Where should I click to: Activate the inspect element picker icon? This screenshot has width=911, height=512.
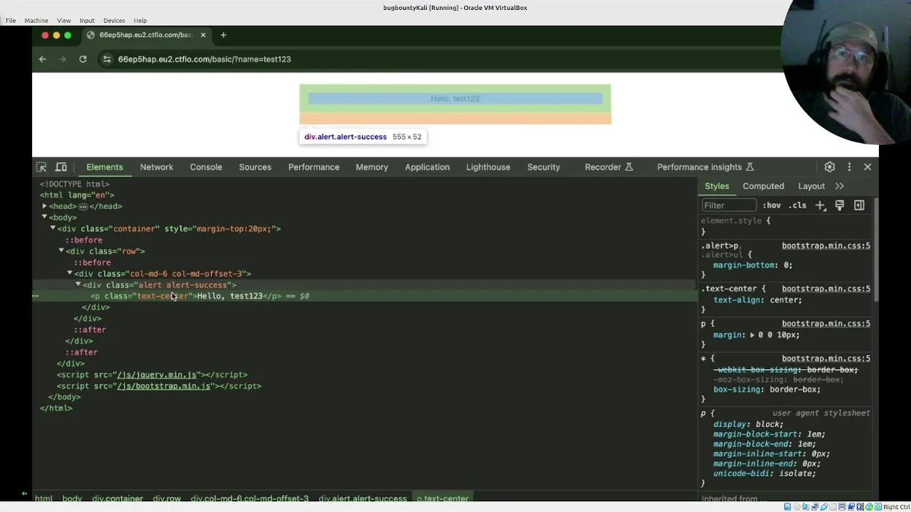coord(41,167)
